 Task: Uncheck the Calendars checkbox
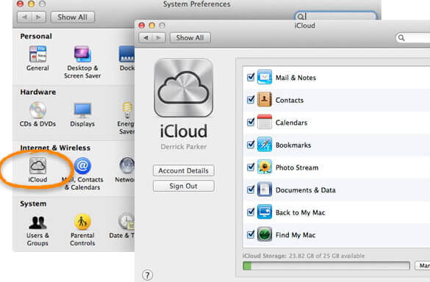click(x=251, y=122)
